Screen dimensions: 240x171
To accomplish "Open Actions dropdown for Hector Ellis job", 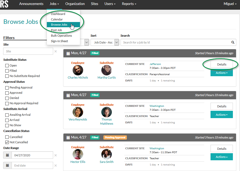I will pos(222,157).
